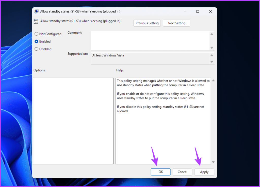
Task: Click Help text 'This policy setting manages'
Action: [163, 83]
